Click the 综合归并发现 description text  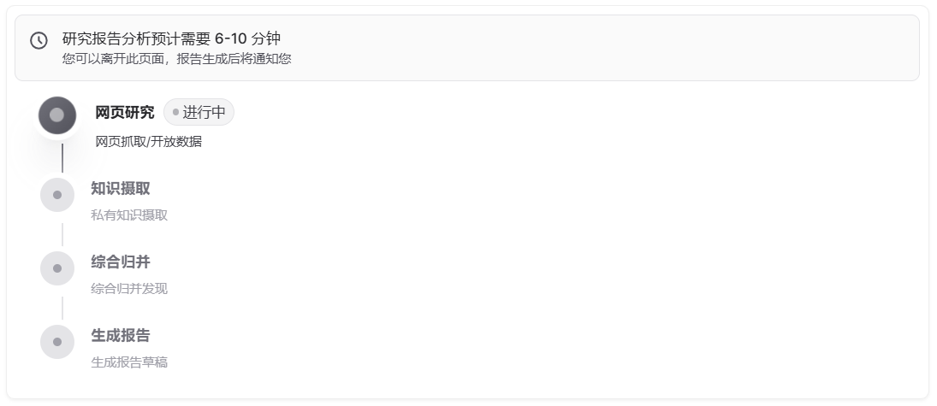(x=129, y=288)
